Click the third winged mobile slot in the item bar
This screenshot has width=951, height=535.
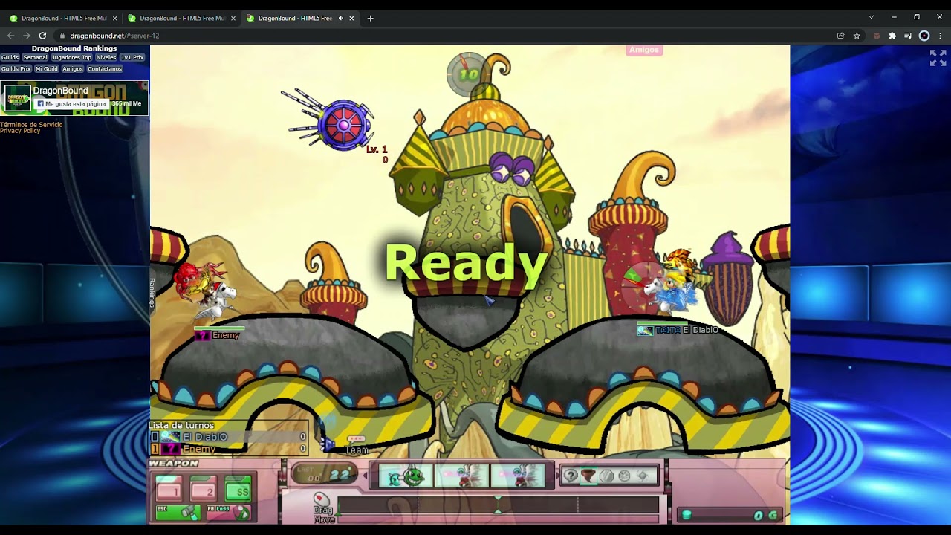point(518,476)
